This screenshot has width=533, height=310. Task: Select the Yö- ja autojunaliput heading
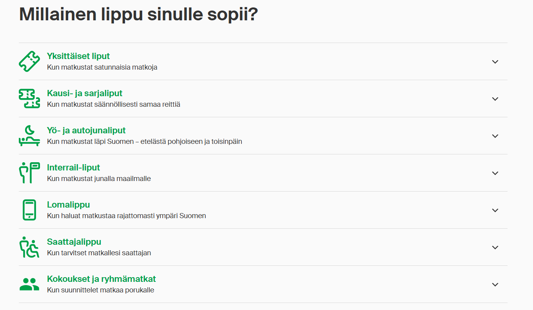point(86,131)
